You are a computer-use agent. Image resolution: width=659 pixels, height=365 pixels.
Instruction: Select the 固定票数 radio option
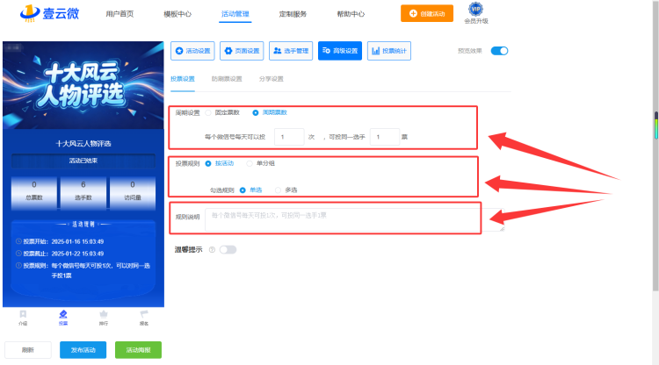(208, 113)
